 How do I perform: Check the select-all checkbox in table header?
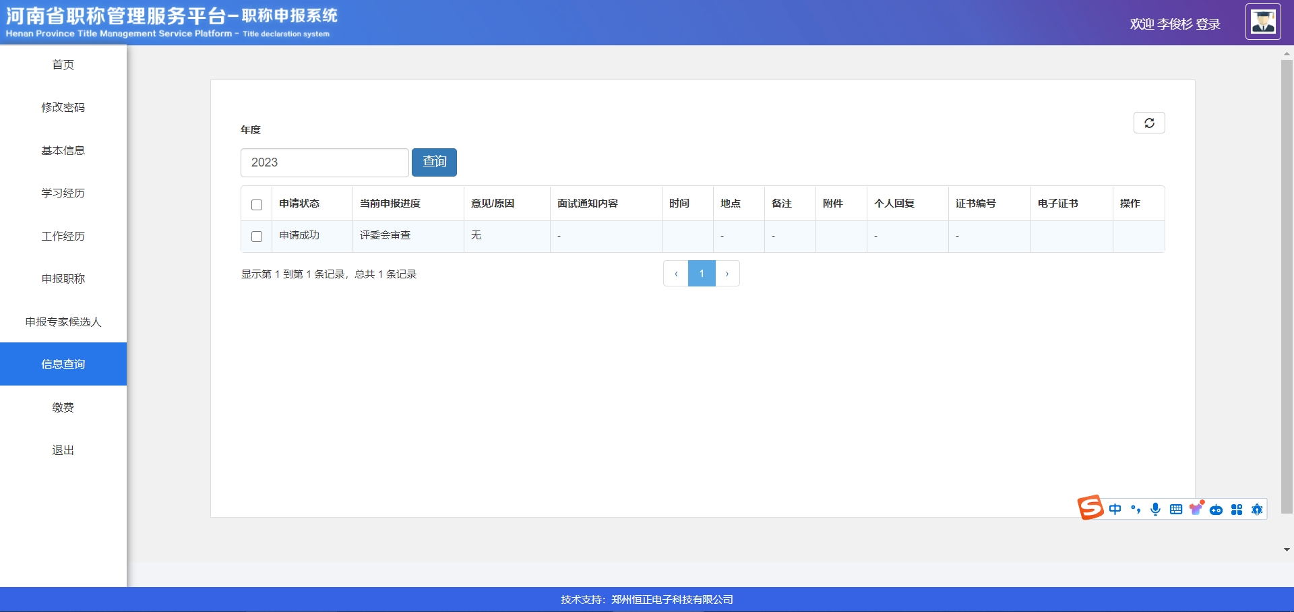click(x=257, y=205)
